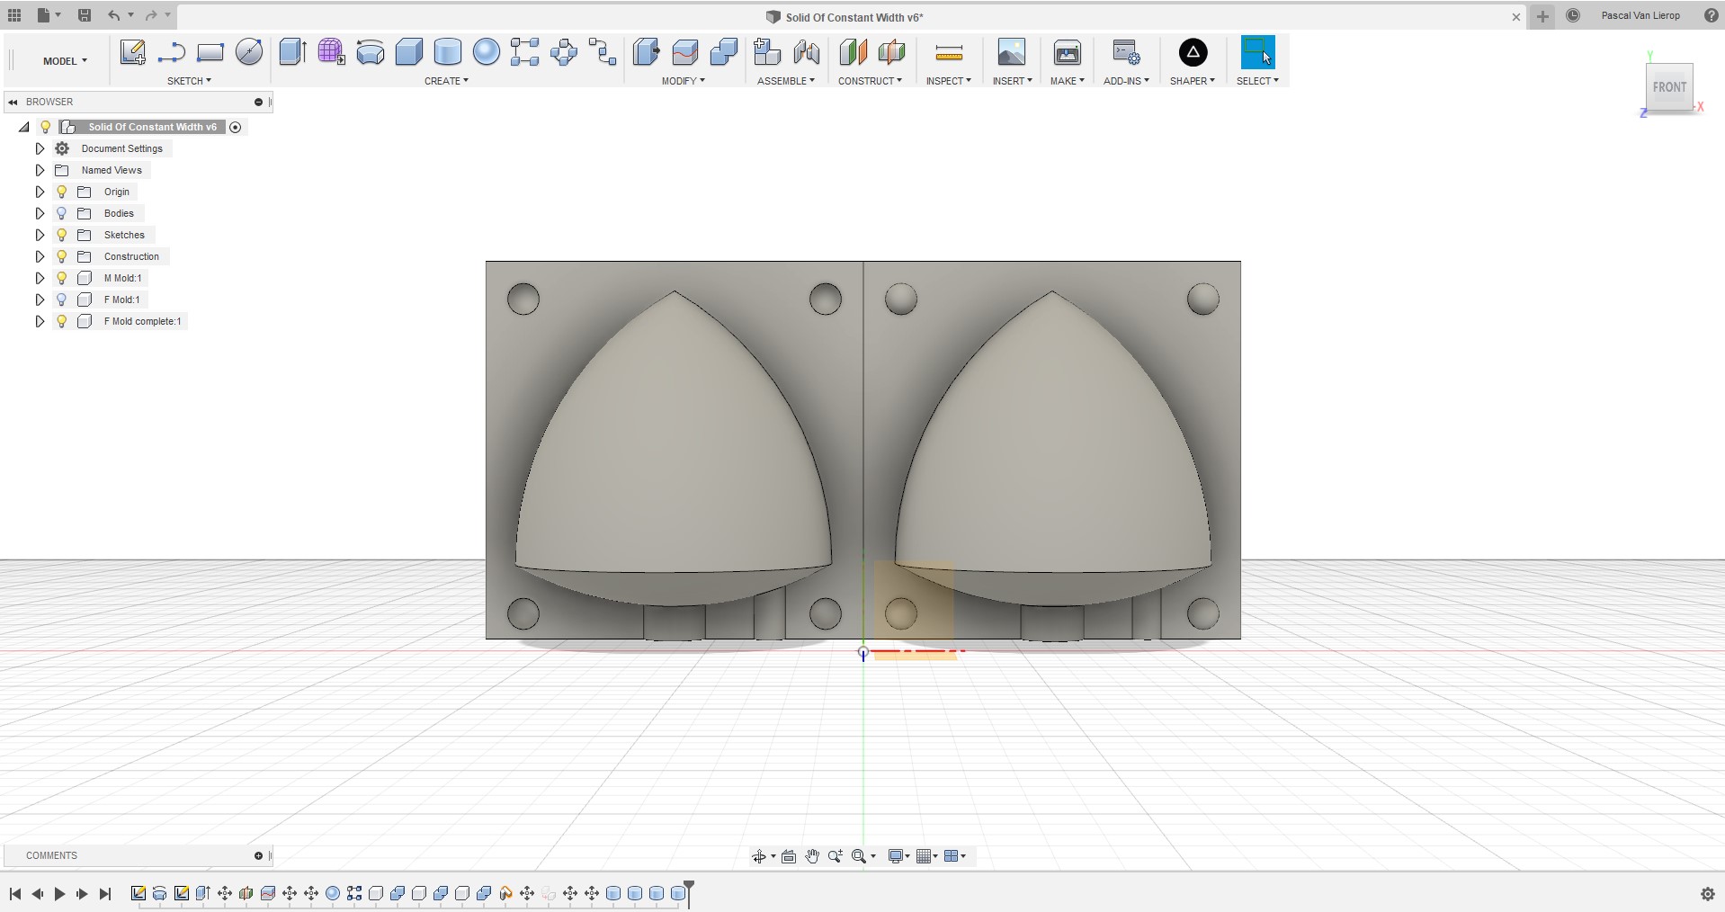Jump to the end of the timeline
This screenshot has height=912, width=1725.
click(x=105, y=894)
